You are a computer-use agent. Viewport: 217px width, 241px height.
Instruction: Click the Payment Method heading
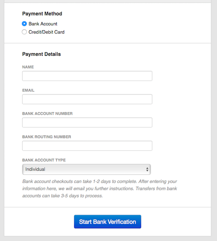click(x=42, y=14)
